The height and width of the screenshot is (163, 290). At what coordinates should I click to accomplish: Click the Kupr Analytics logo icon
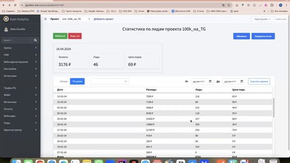pos(6,19)
